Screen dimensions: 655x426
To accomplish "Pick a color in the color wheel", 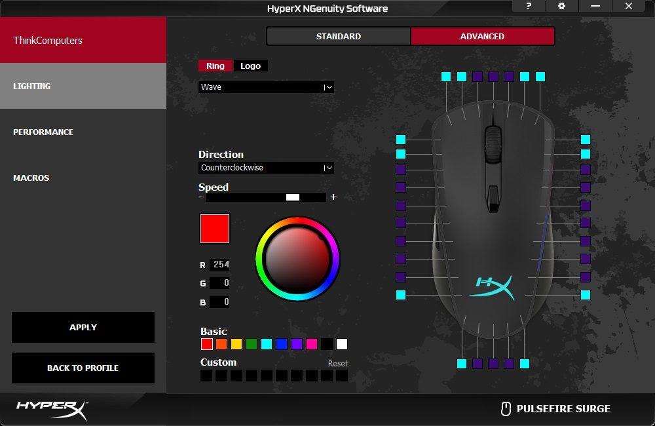I will tap(297, 258).
